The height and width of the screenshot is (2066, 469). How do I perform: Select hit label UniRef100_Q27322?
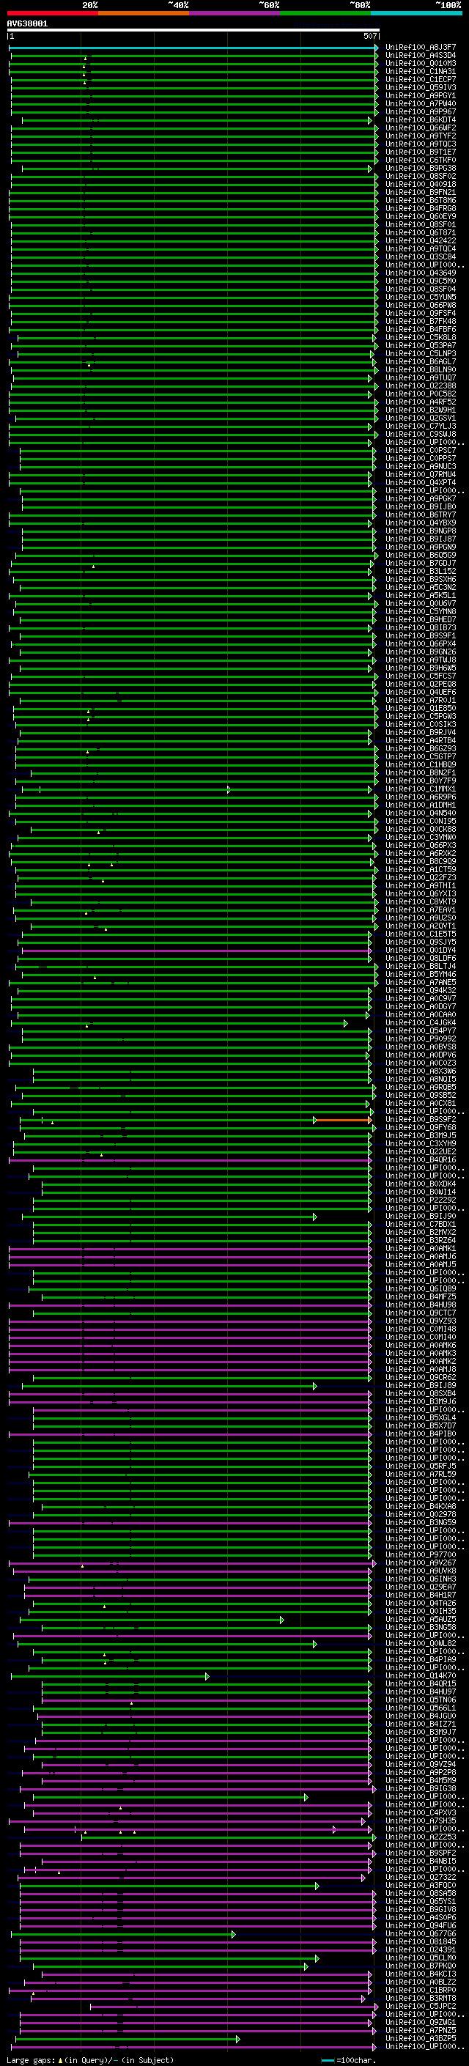(420, 1878)
